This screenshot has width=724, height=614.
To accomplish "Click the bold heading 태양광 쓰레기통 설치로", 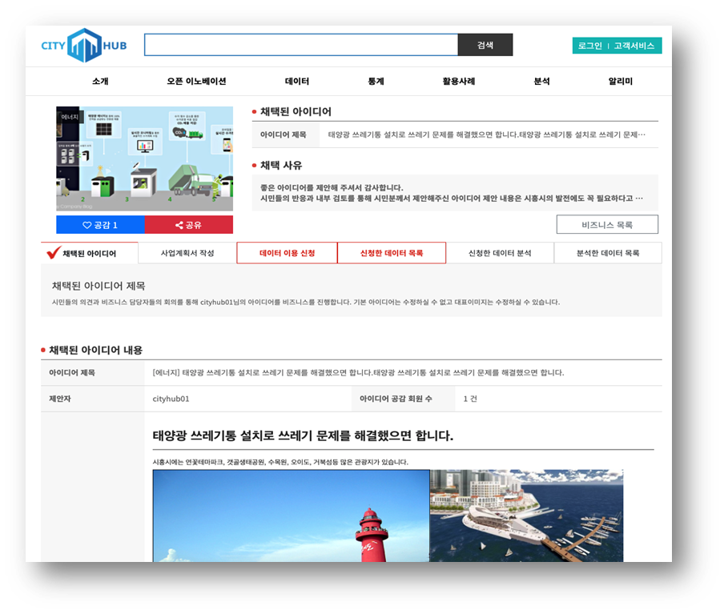I will 303,435.
